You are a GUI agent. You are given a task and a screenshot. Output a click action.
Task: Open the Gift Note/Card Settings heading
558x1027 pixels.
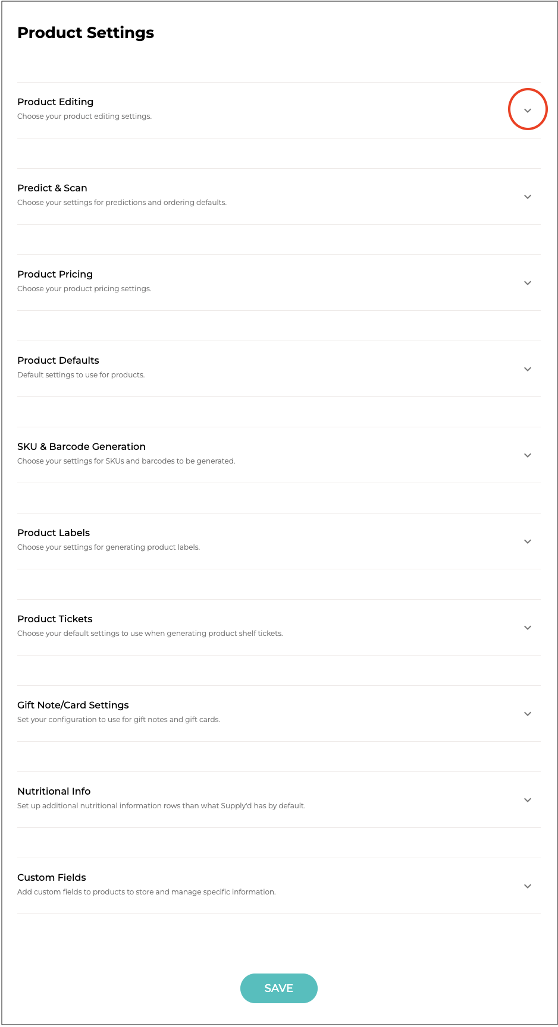(73, 705)
